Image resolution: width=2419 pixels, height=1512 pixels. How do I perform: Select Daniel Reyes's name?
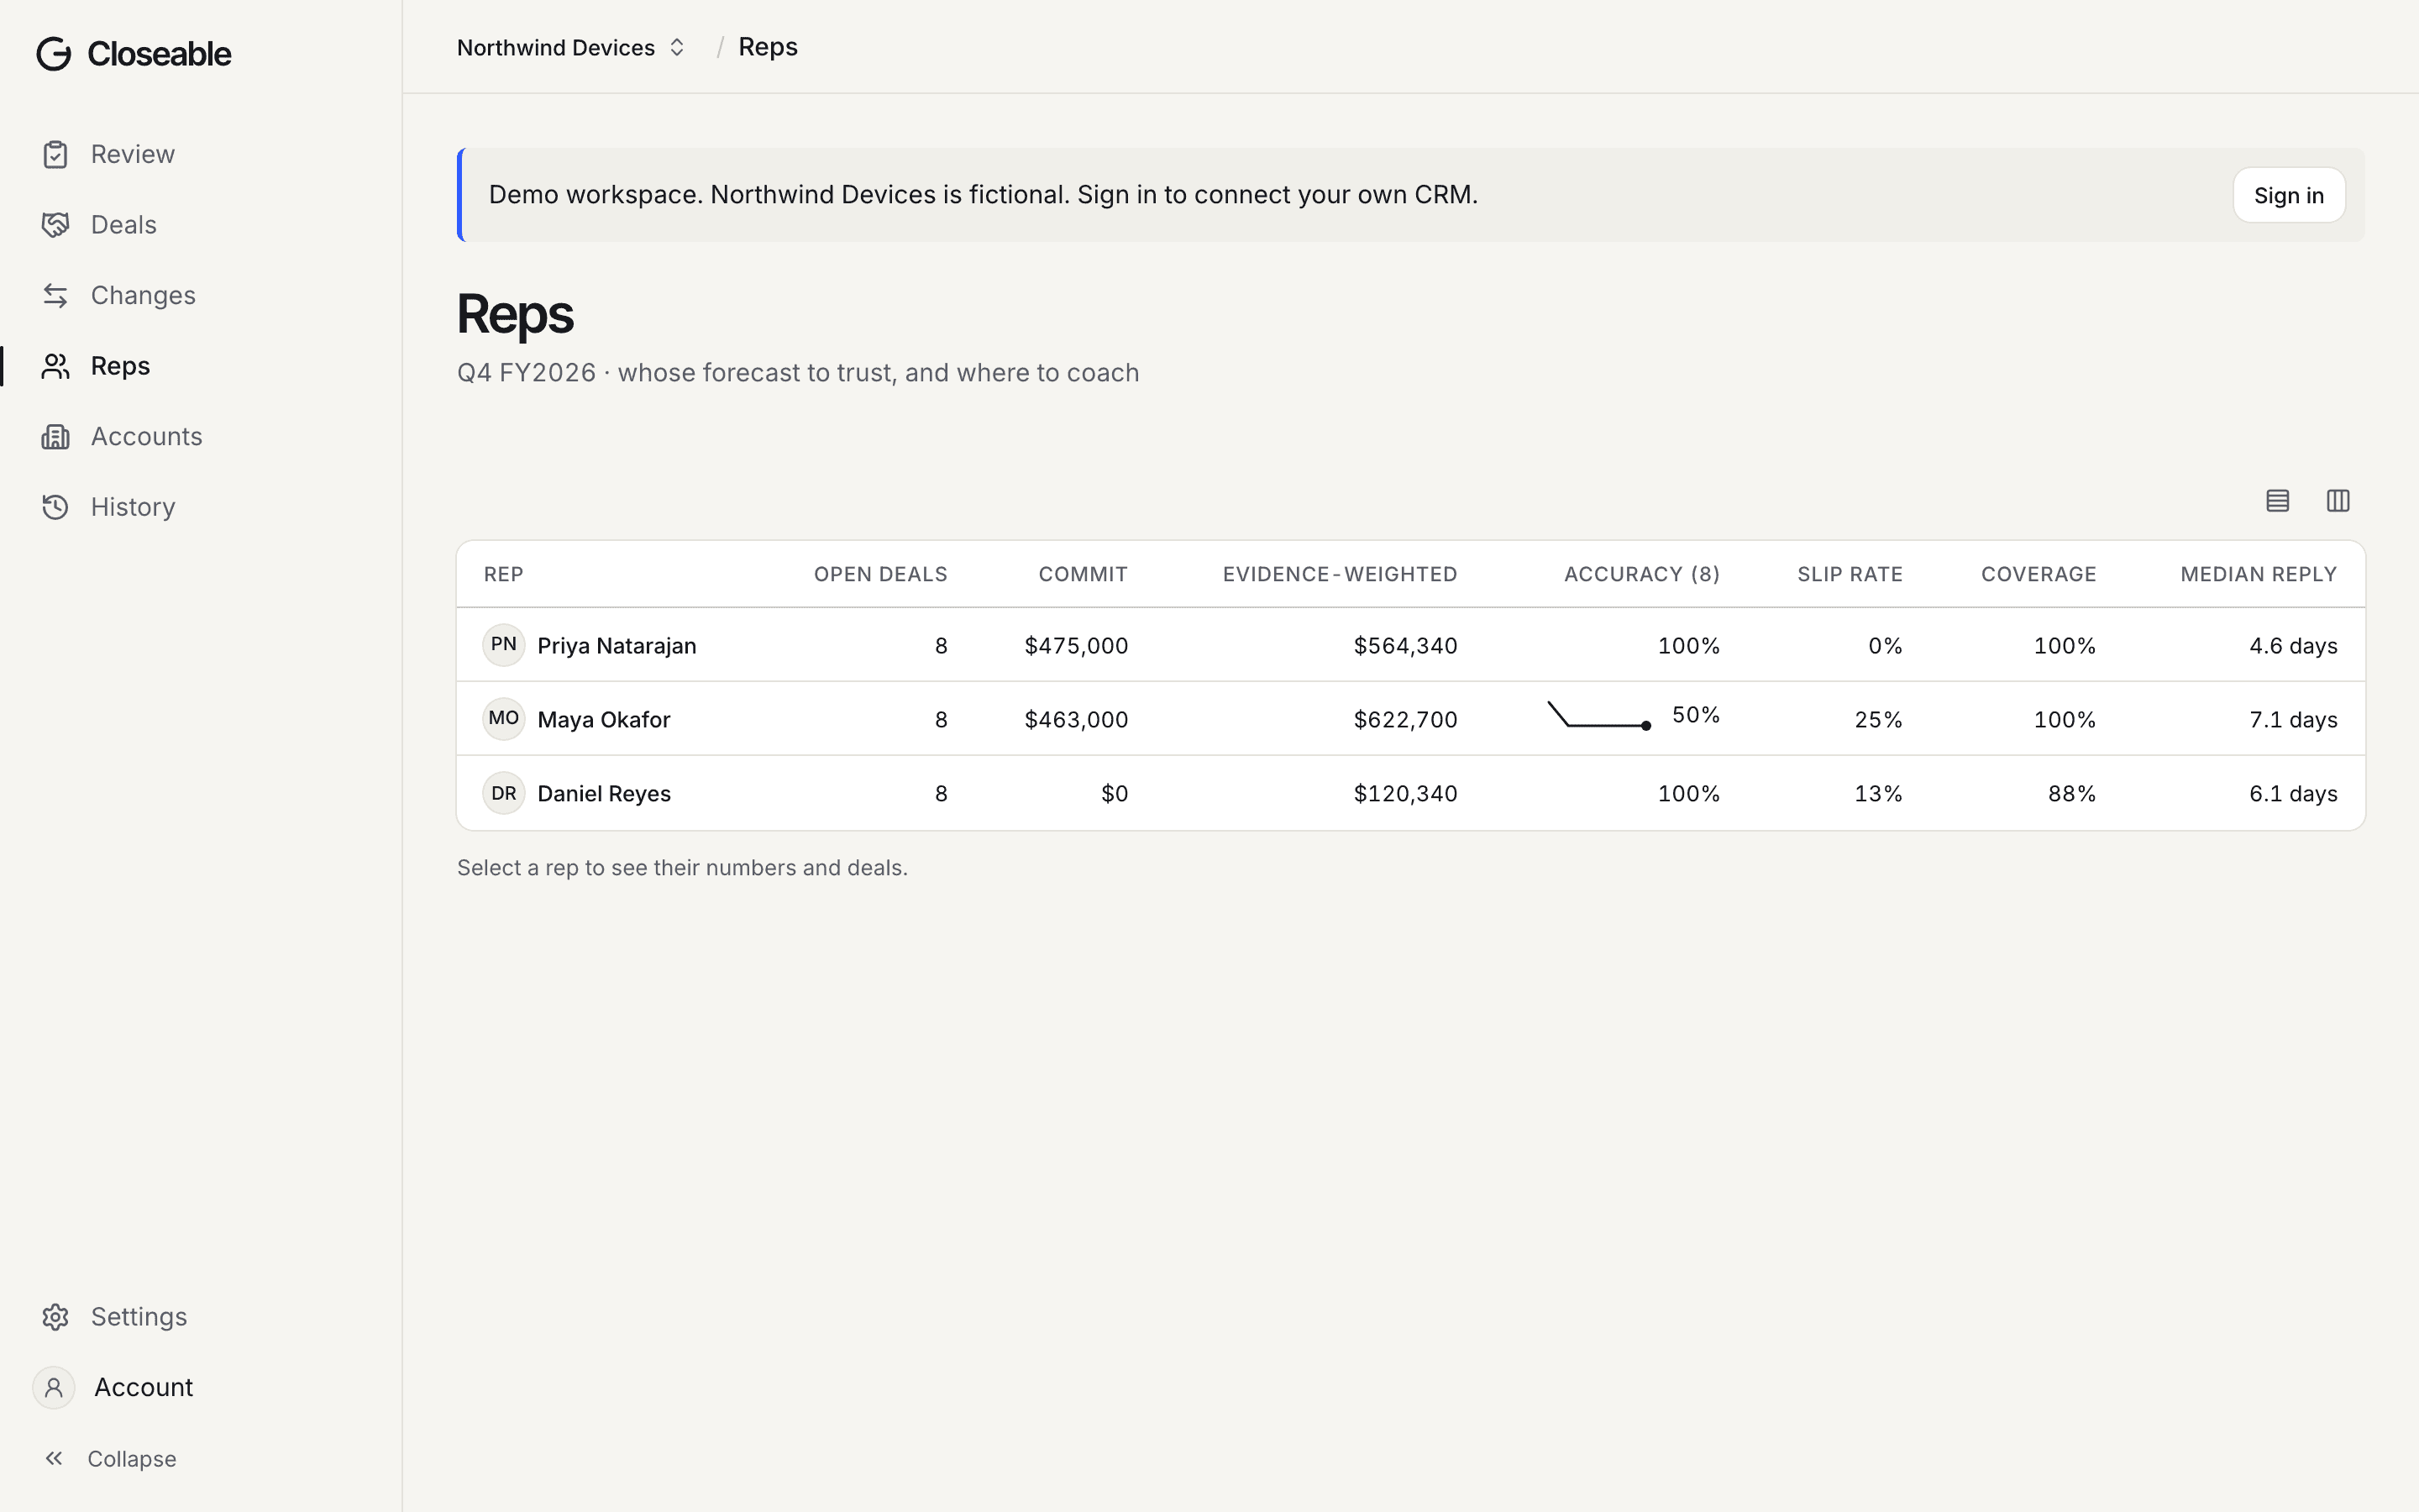coord(604,794)
